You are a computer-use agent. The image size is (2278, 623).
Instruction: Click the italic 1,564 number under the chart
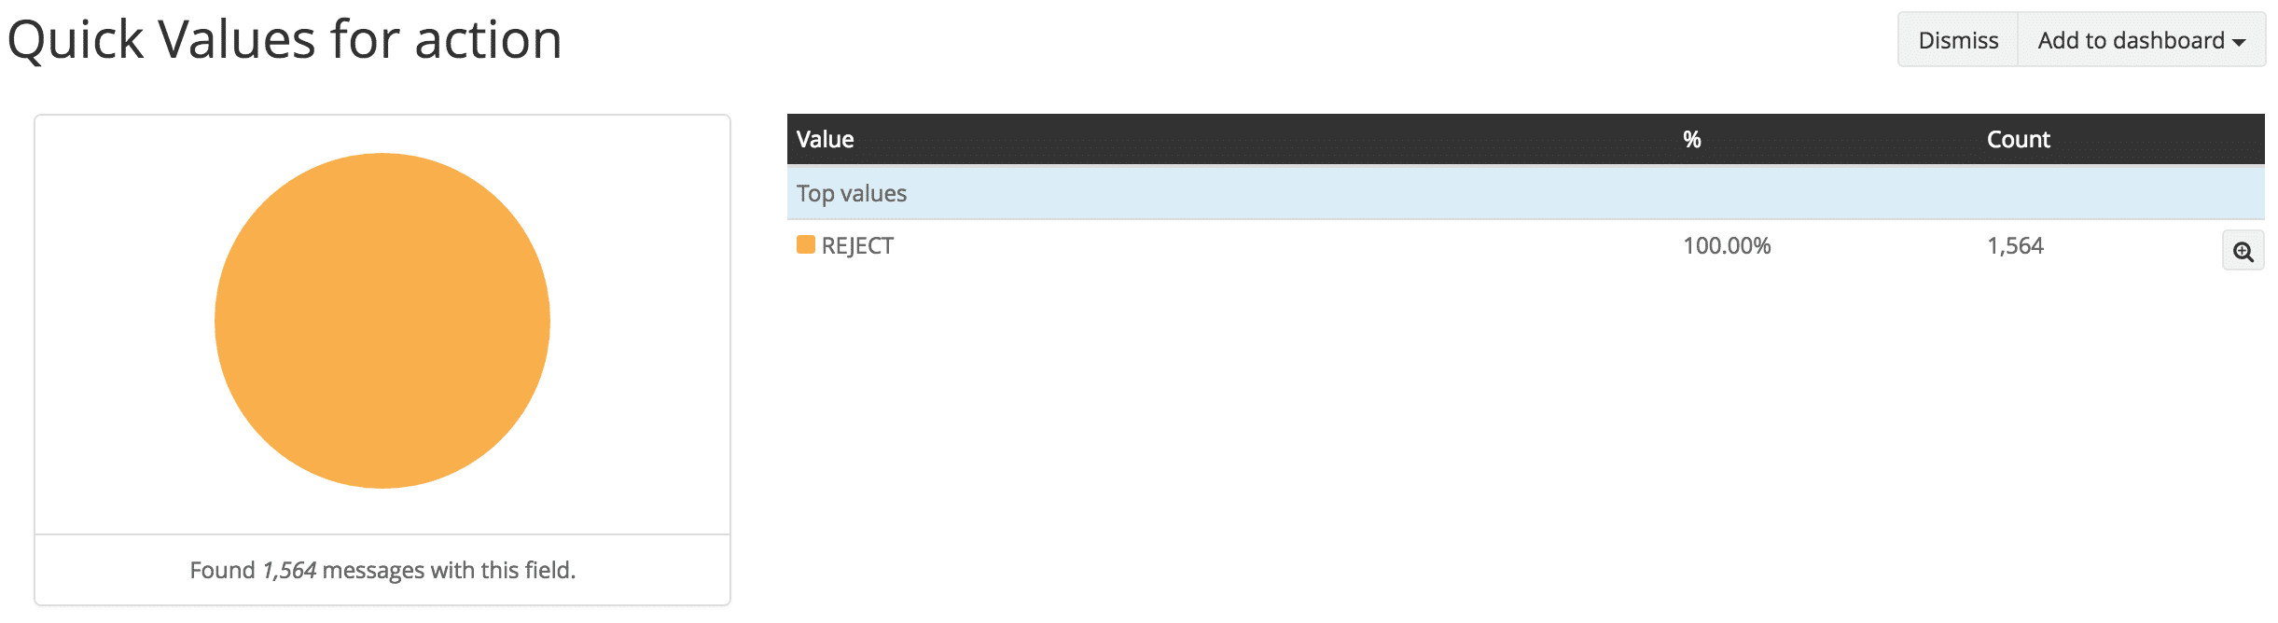point(289,570)
